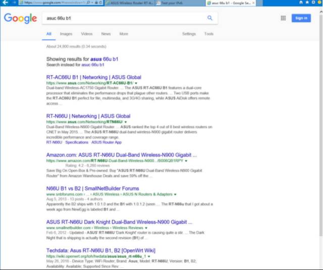Switch to the Test your IPv6 browser tab
The width and height of the screenshot is (323, 270).
[180, 3]
